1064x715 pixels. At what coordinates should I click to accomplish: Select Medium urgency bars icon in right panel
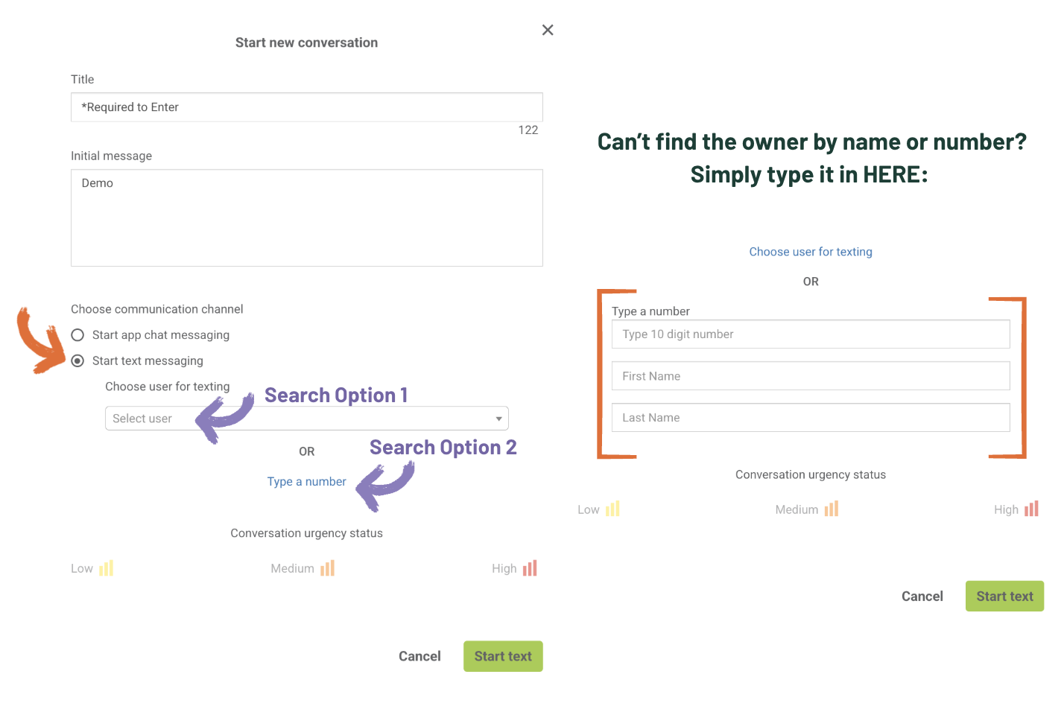832,509
